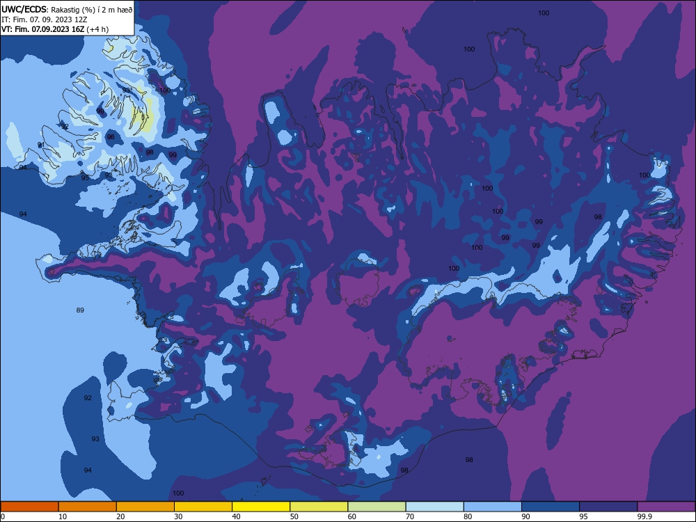The height and width of the screenshot is (522, 696).
Task: Pick the amber 20–30 legend swatch
Action: click(x=145, y=507)
